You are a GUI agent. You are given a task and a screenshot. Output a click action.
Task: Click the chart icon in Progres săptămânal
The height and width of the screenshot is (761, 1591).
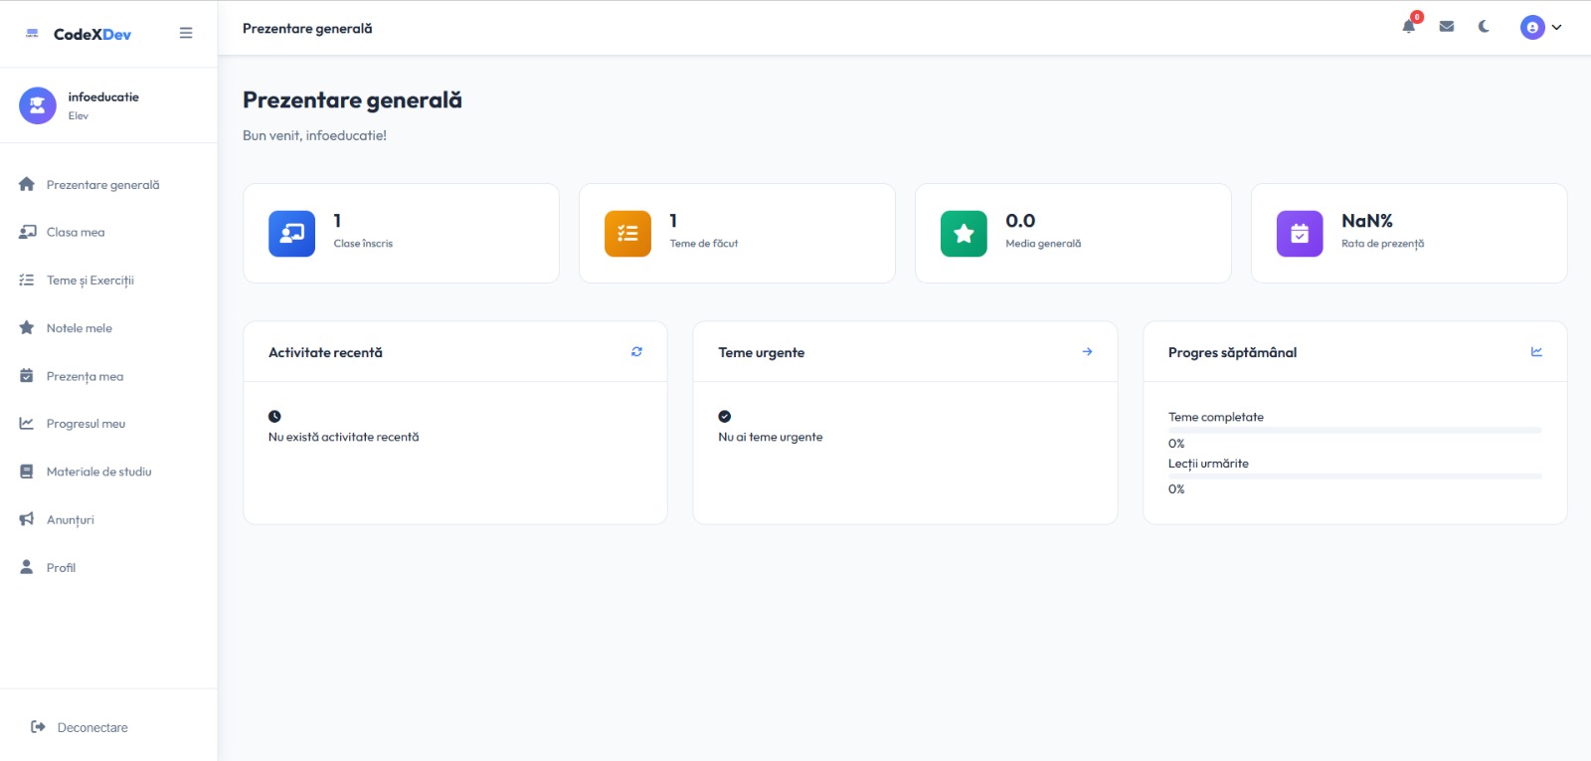(x=1536, y=351)
